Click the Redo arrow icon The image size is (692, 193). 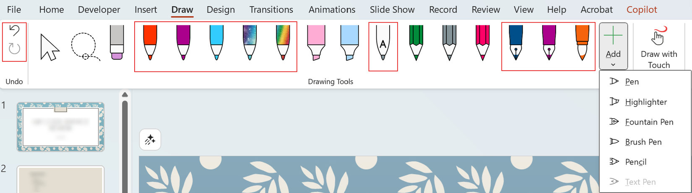point(14,48)
